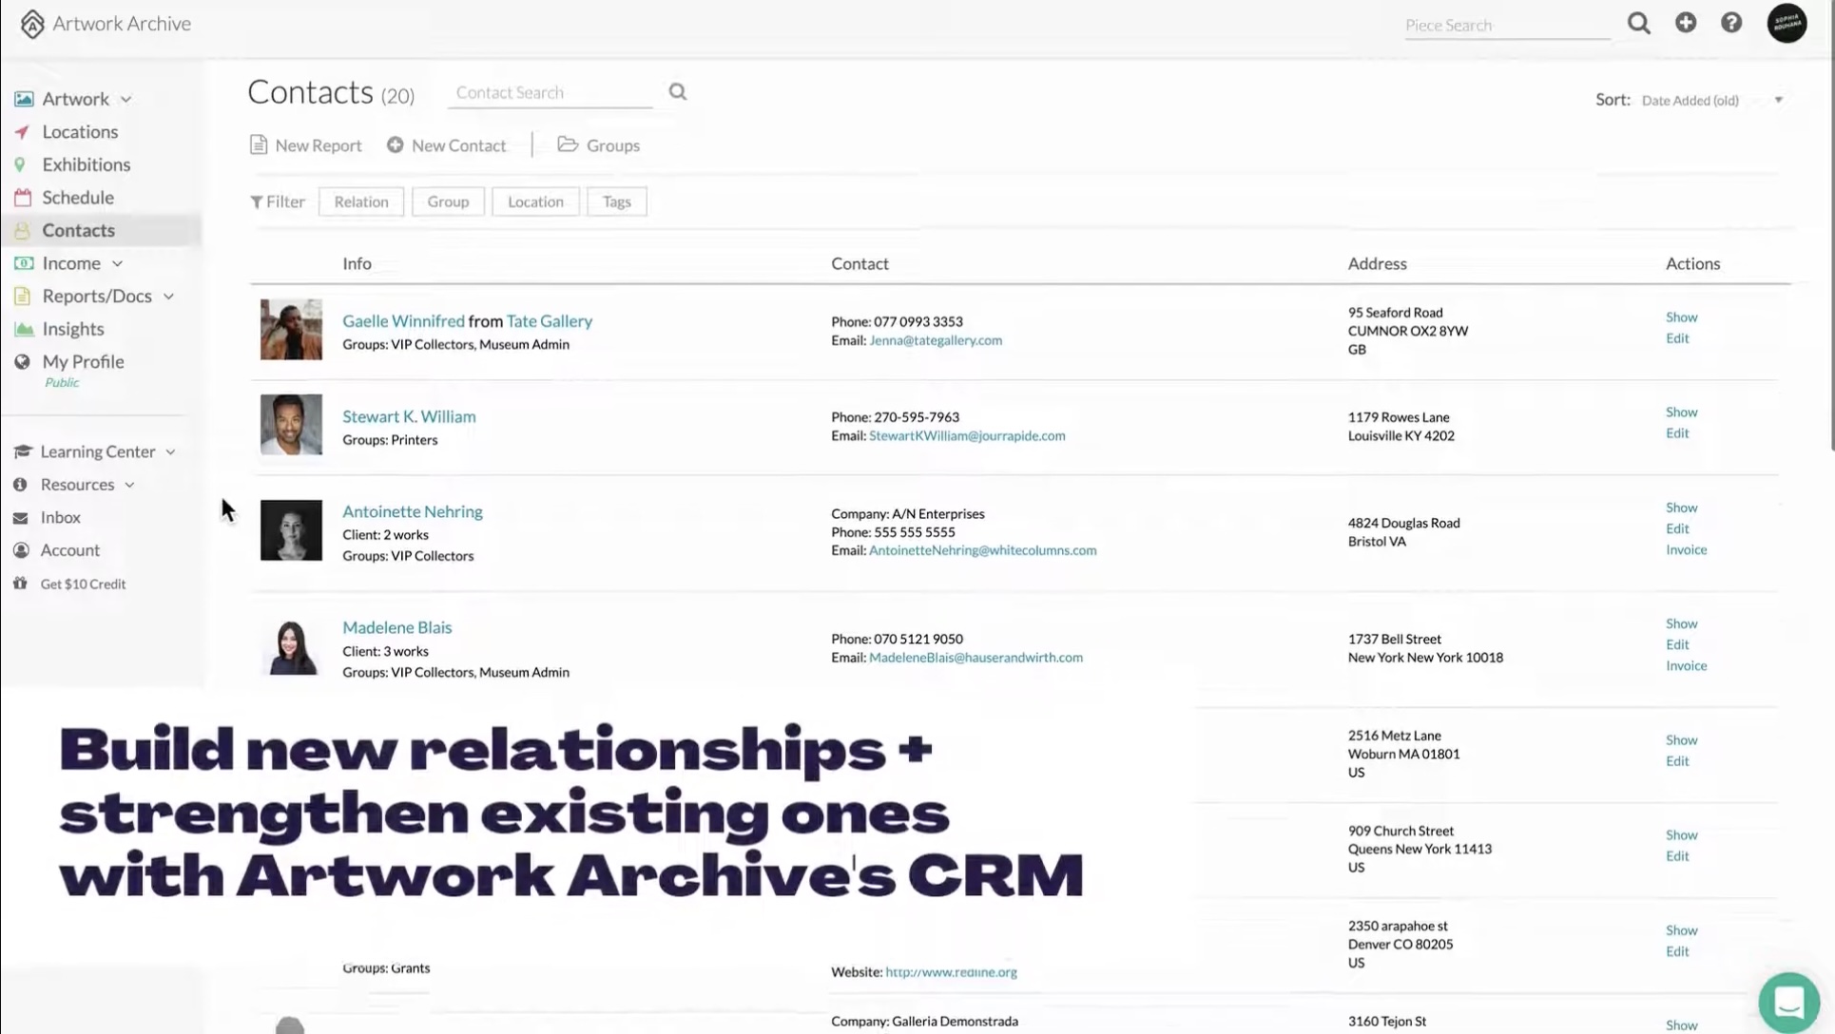Go to Exhibitions in sidebar
The height and width of the screenshot is (1034, 1835).
(x=87, y=164)
